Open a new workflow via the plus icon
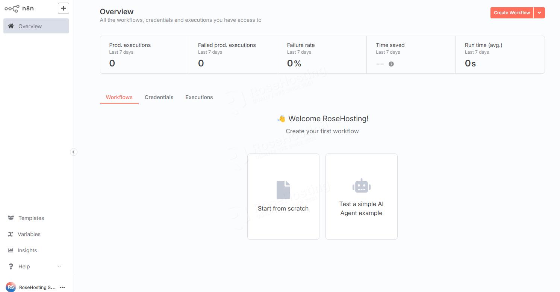 pyautogui.click(x=63, y=8)
